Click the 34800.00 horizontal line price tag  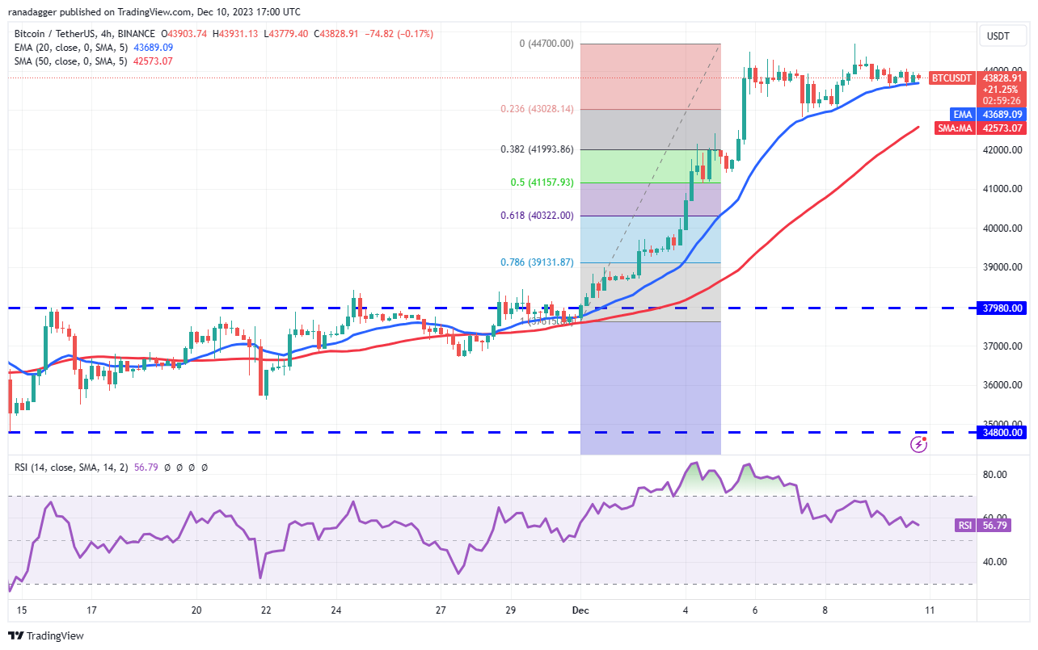click(x=1002, y=432)
